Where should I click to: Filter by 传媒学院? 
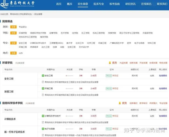click(112, 33)
